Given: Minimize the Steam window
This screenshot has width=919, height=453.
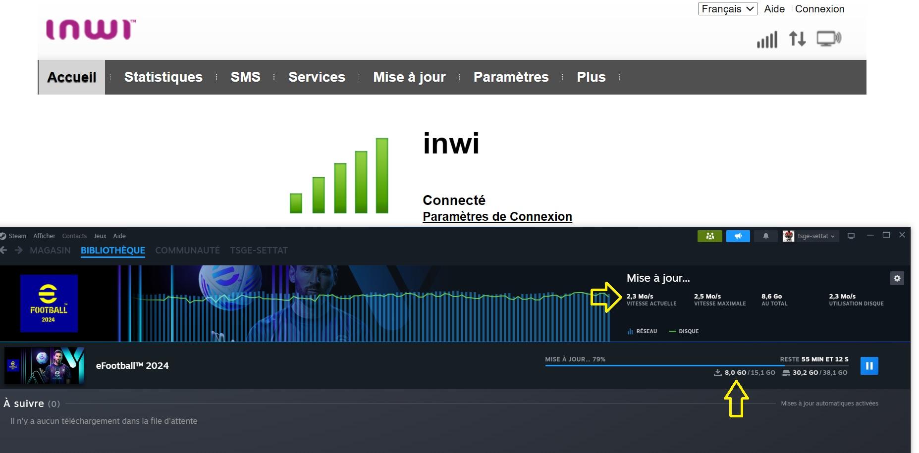Looking at the screenshot, I should pyautogui.click(x=870, y=236).
